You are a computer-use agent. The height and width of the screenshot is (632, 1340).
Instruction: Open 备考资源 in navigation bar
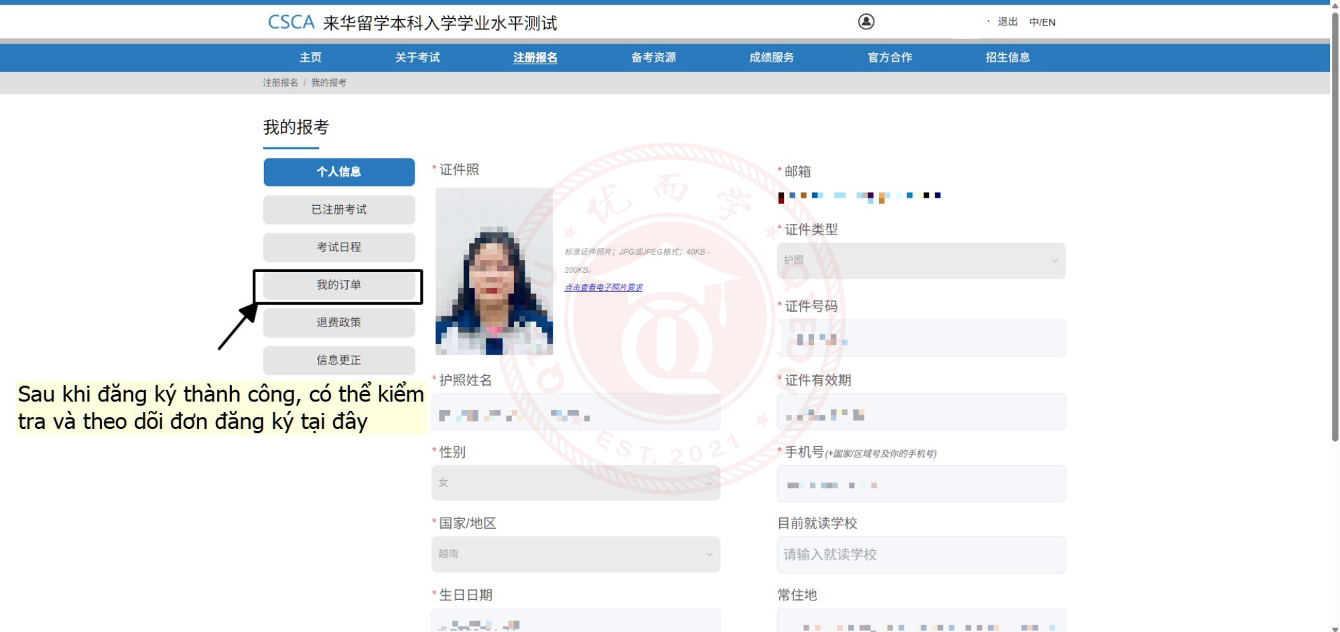point(653,58)
